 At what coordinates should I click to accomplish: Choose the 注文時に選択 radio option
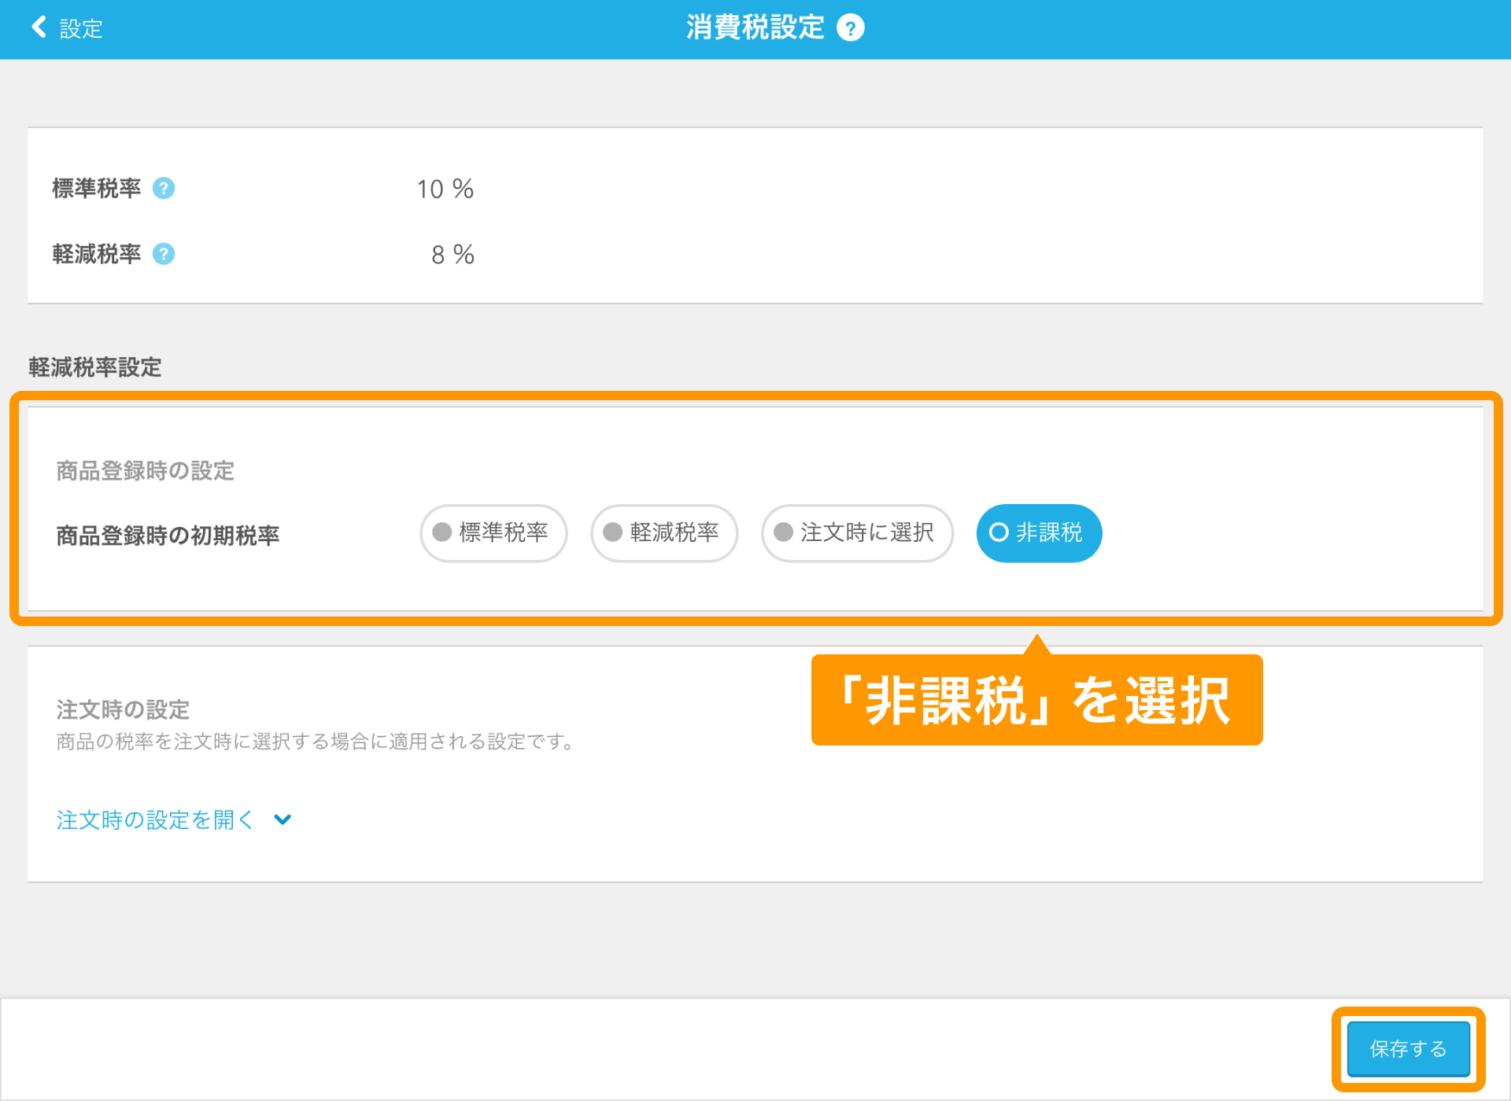point(857,533)
